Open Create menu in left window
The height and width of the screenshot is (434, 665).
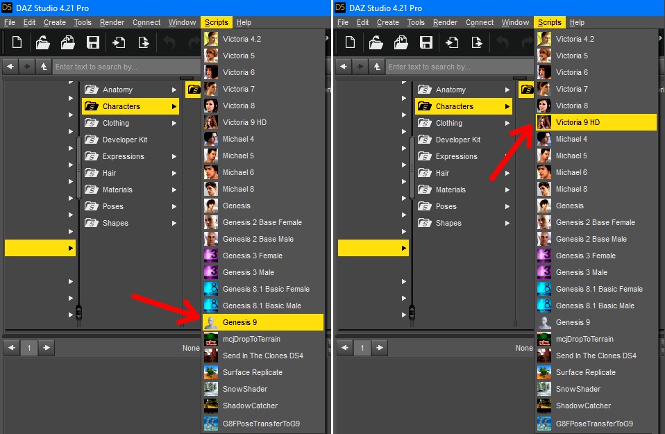tap(55, 22)
